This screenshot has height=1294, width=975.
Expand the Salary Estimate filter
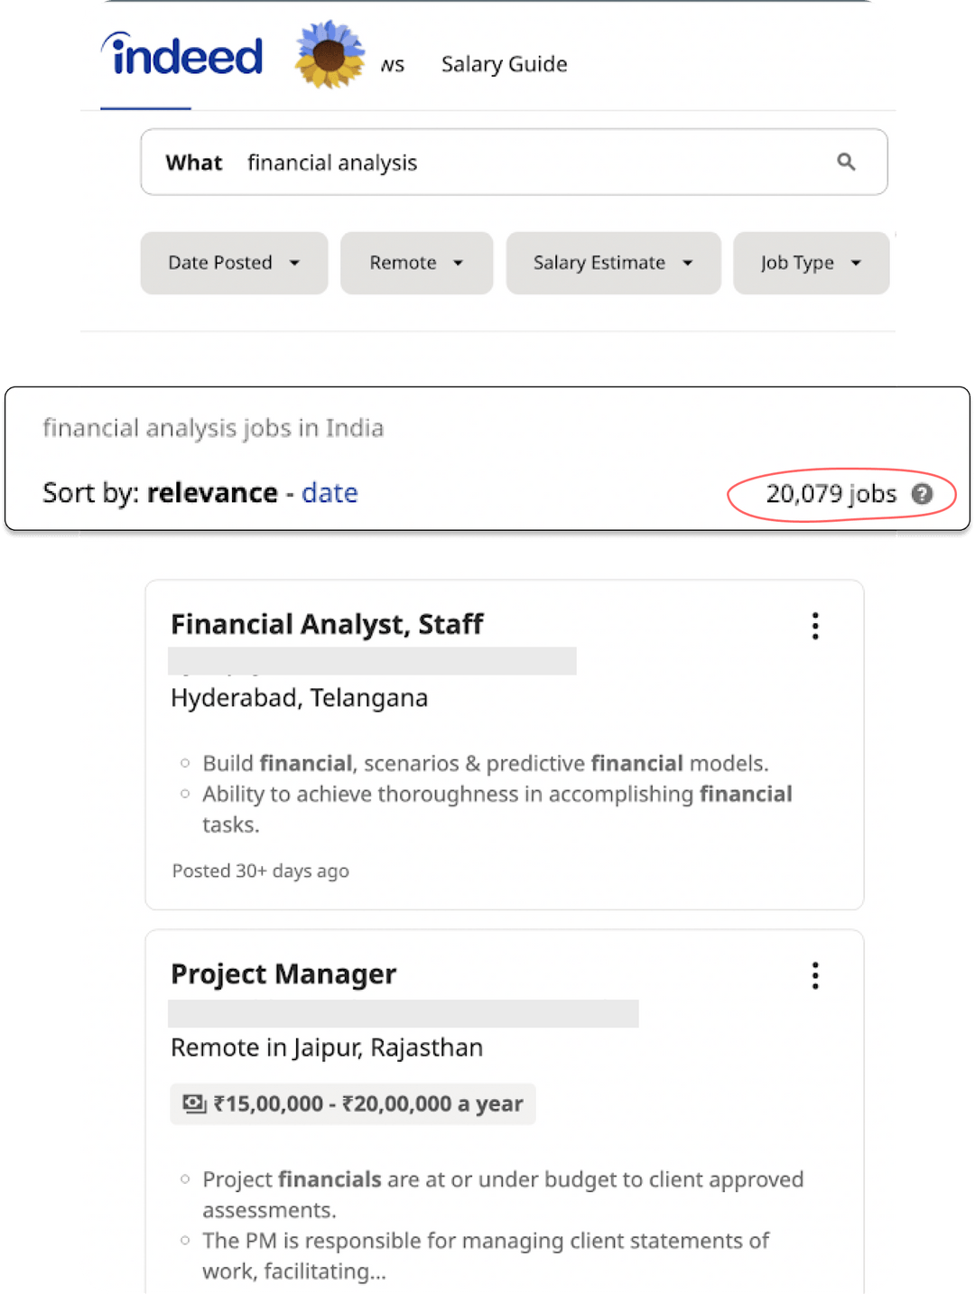pyautogui.click(x=612, y=263)
